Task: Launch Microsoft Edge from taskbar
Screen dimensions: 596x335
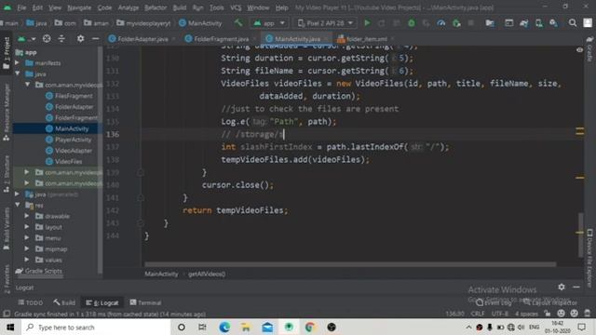Action: [x=224, y=327]
